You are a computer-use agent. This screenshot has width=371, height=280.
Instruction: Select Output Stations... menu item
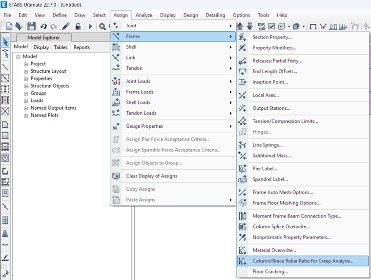(x=303, y=108)
